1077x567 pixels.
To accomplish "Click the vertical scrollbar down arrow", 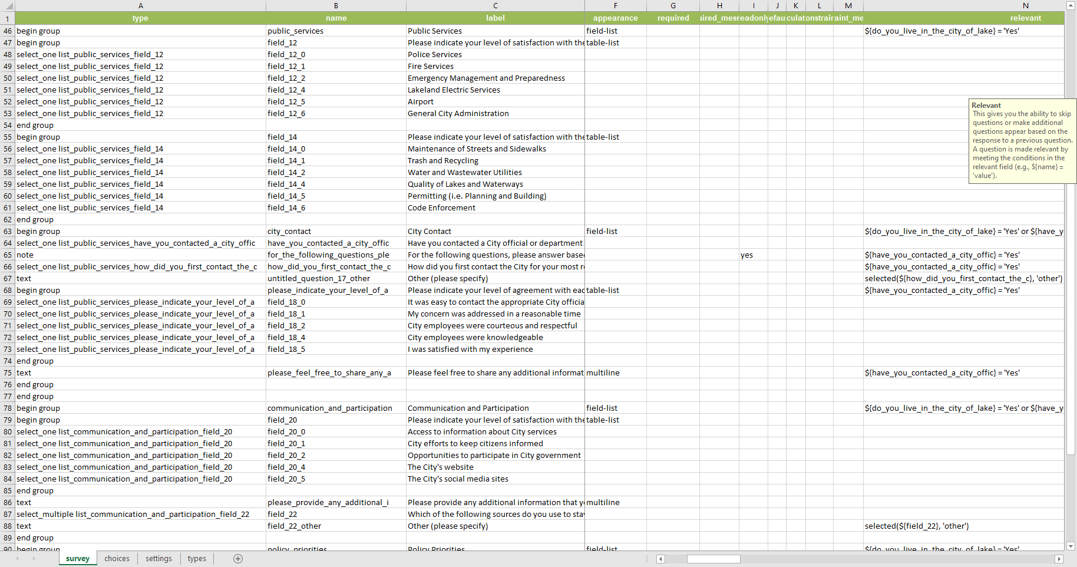I will [1071, 546].
